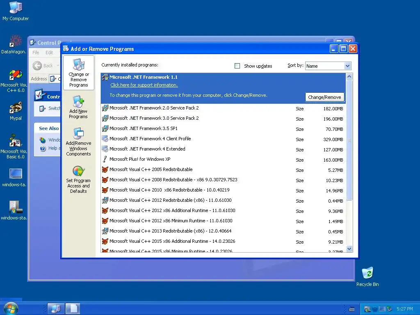
Task: Open Add New Programs sidebar icon
Action: click(78, 107)
